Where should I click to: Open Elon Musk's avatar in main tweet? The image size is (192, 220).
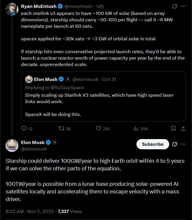[12, 145]
